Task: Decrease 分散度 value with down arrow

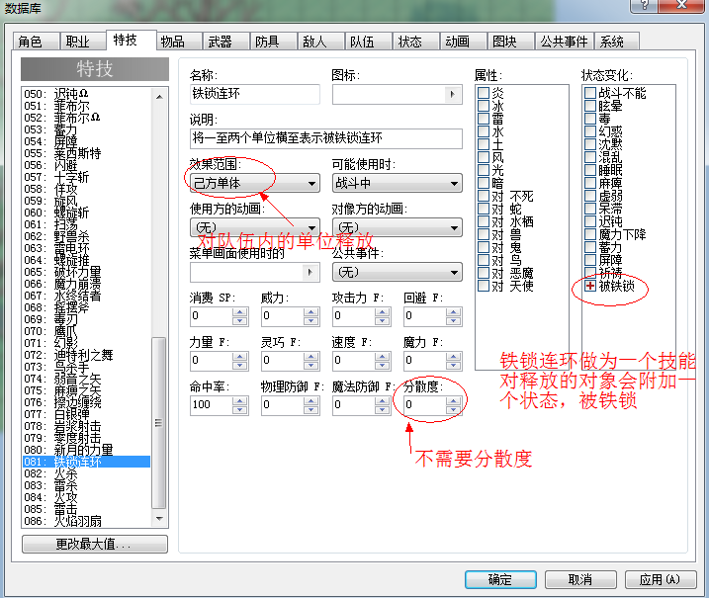Action: point(453,410)
